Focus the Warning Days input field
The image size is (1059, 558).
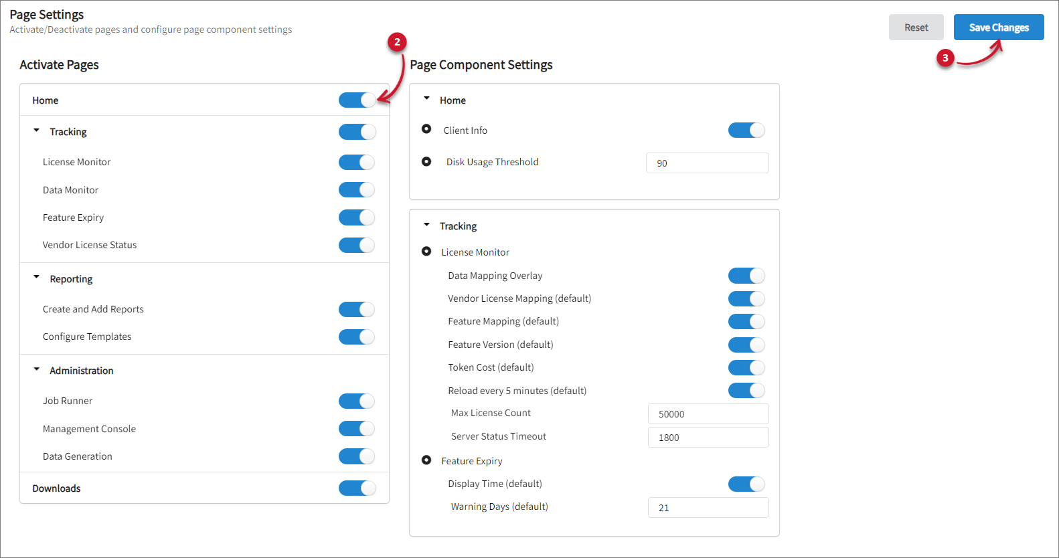708,508
